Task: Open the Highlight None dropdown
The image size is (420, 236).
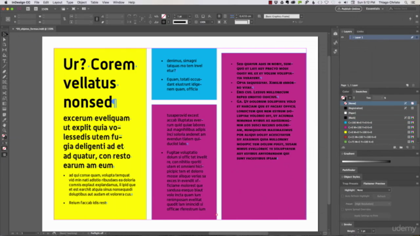Action: (373, 190)
